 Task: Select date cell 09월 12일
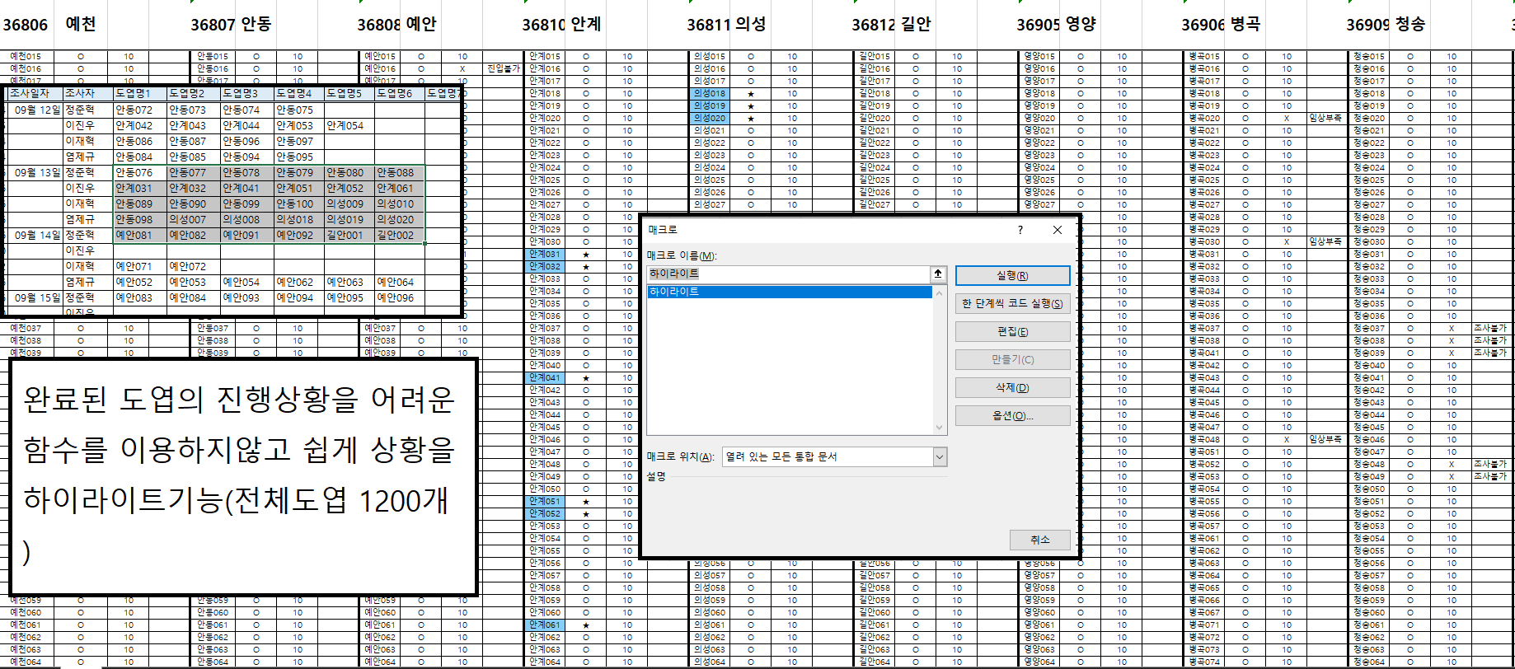35,110
